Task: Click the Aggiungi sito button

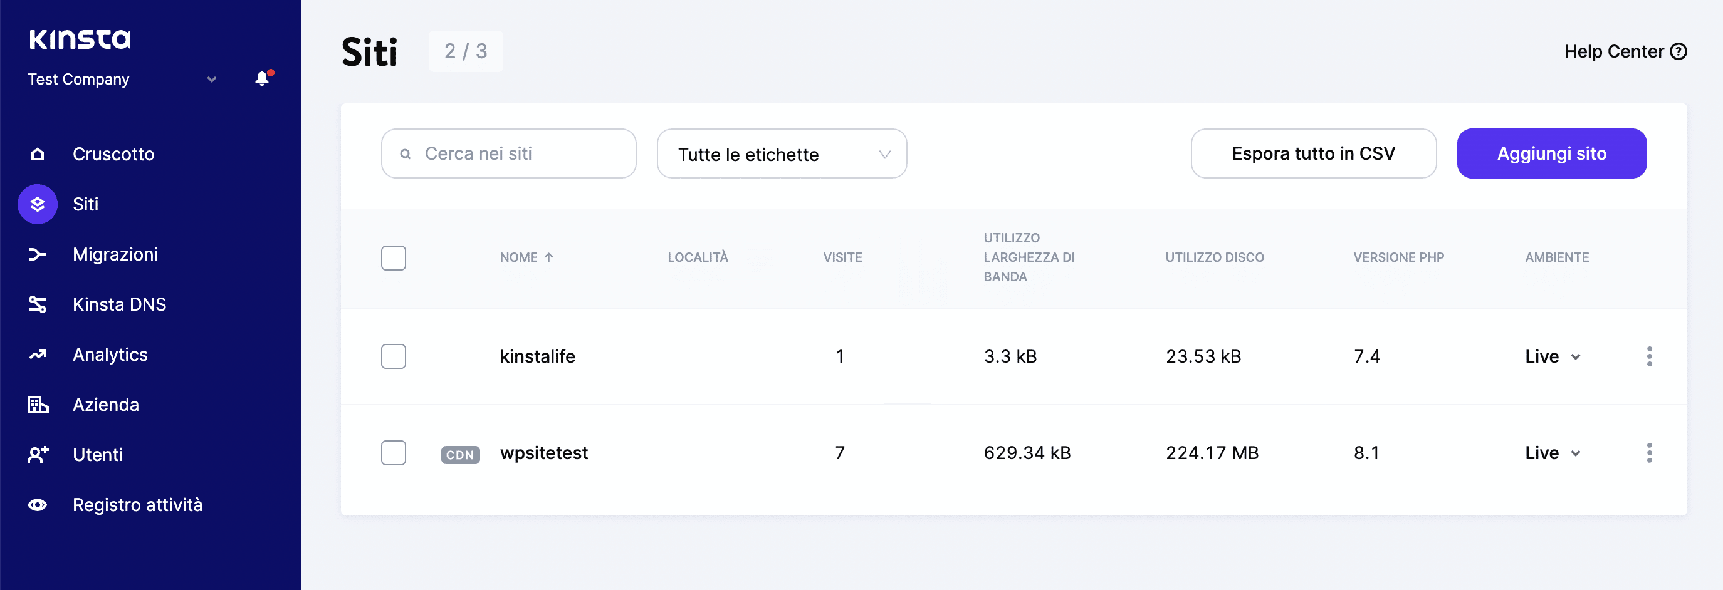Action: (x=1551, y=153)
